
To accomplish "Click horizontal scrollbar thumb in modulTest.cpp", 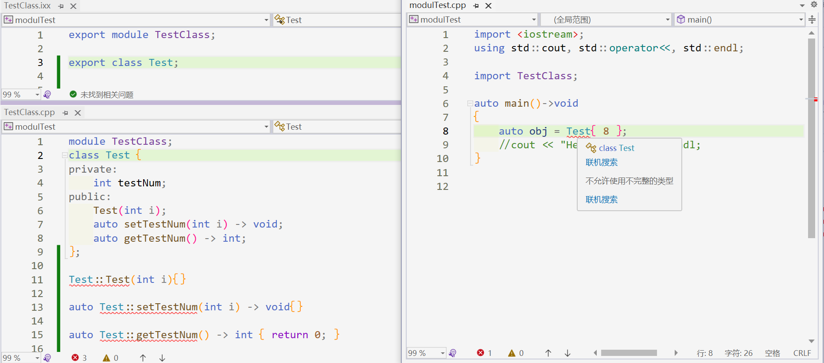I will [x=629, y=353].
